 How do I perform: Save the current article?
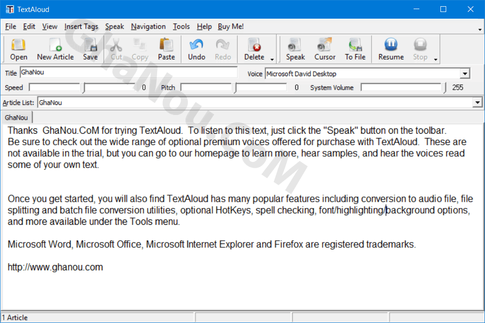[90, 49]
